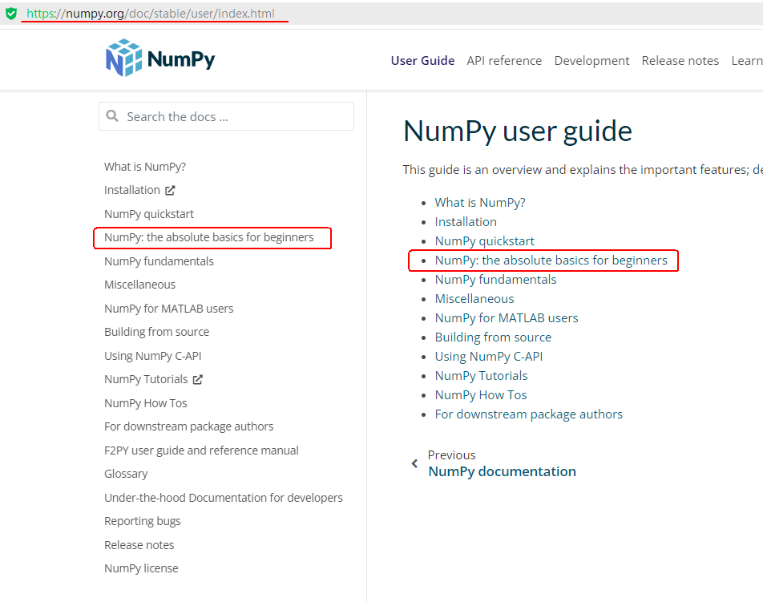Follow NumPy Tutorials link in page list

pyautogui.click(x=481, y=376)
